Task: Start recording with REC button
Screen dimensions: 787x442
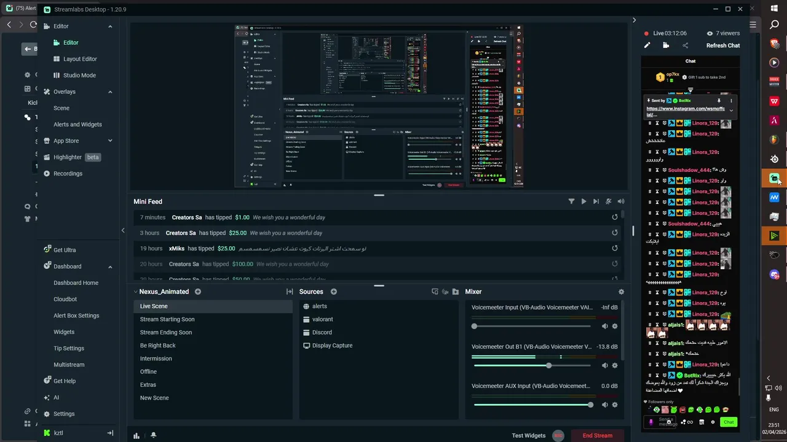Action: pos(558,435)
